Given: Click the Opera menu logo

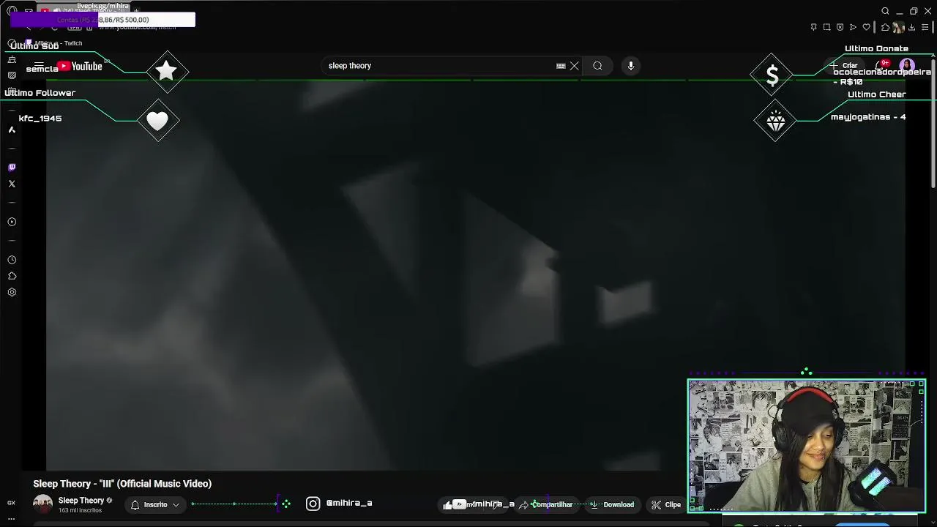Looking at the screenshot, I should 12,11.
